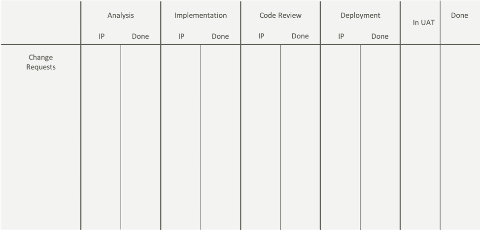Click the empty Deployment Done cell
Viewport: 480px width, 230px height.
coord(380,137)
